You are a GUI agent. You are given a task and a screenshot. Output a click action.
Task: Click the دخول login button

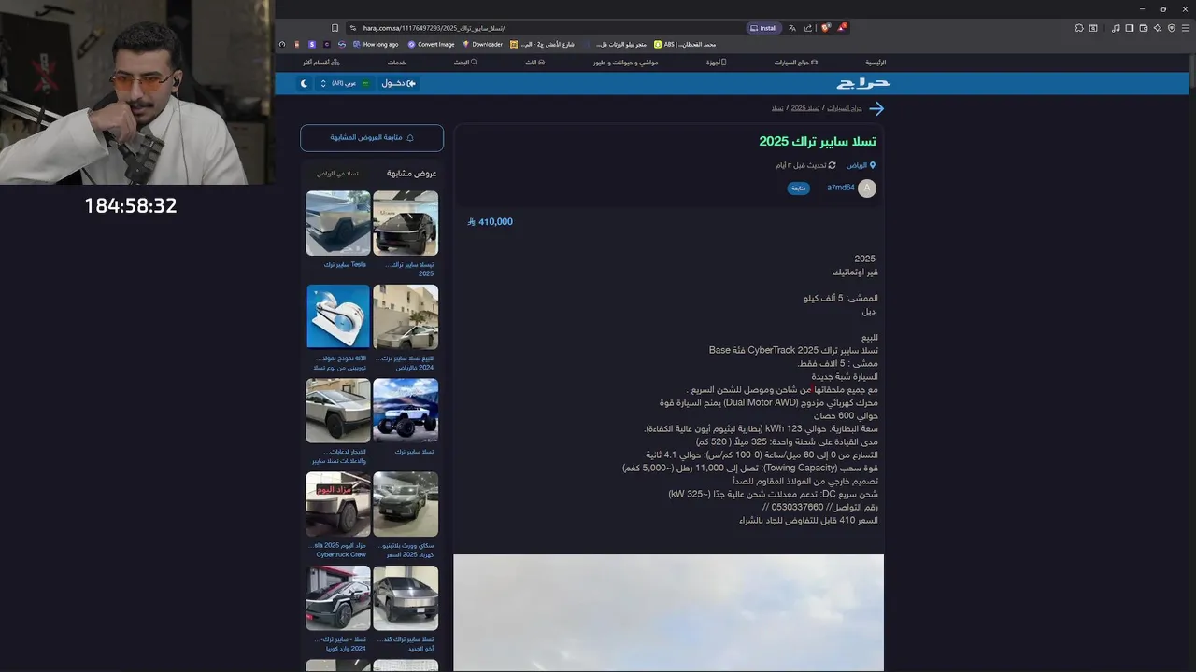[399, 83]
